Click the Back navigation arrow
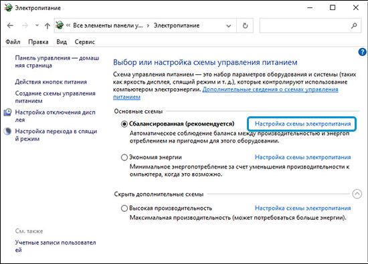 click(x=10, y=25)
